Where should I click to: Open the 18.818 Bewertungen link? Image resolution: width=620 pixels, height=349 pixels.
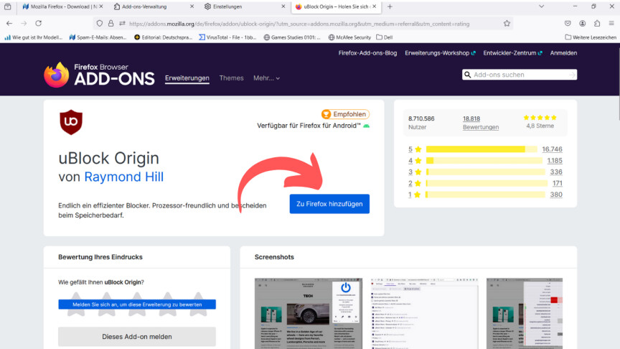click(x=480, y=123)
